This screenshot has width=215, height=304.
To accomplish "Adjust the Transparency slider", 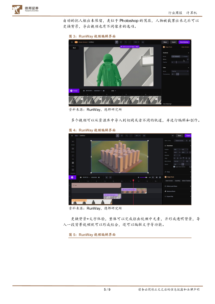I will (182, 74).
